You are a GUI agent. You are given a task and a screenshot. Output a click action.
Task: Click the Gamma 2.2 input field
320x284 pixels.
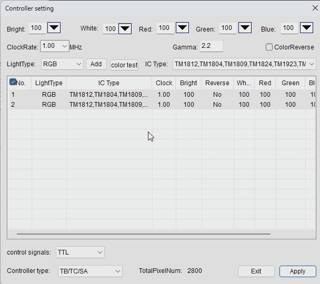tap(212, 46)
